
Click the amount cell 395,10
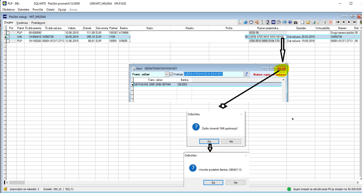coord(87,37)
